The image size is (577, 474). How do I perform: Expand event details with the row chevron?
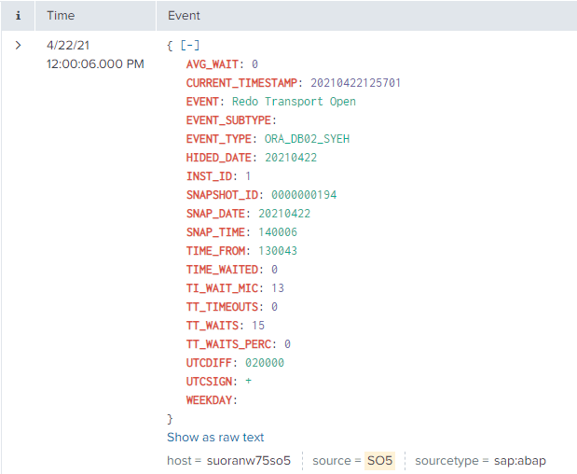point(18,45)
